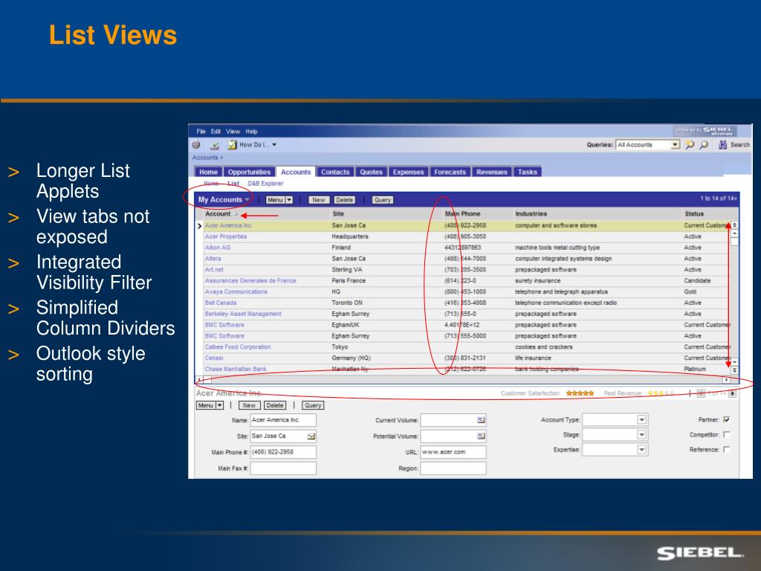761x571 pixels.
Task: Switch to the Contacts tab
Action: 335,172
